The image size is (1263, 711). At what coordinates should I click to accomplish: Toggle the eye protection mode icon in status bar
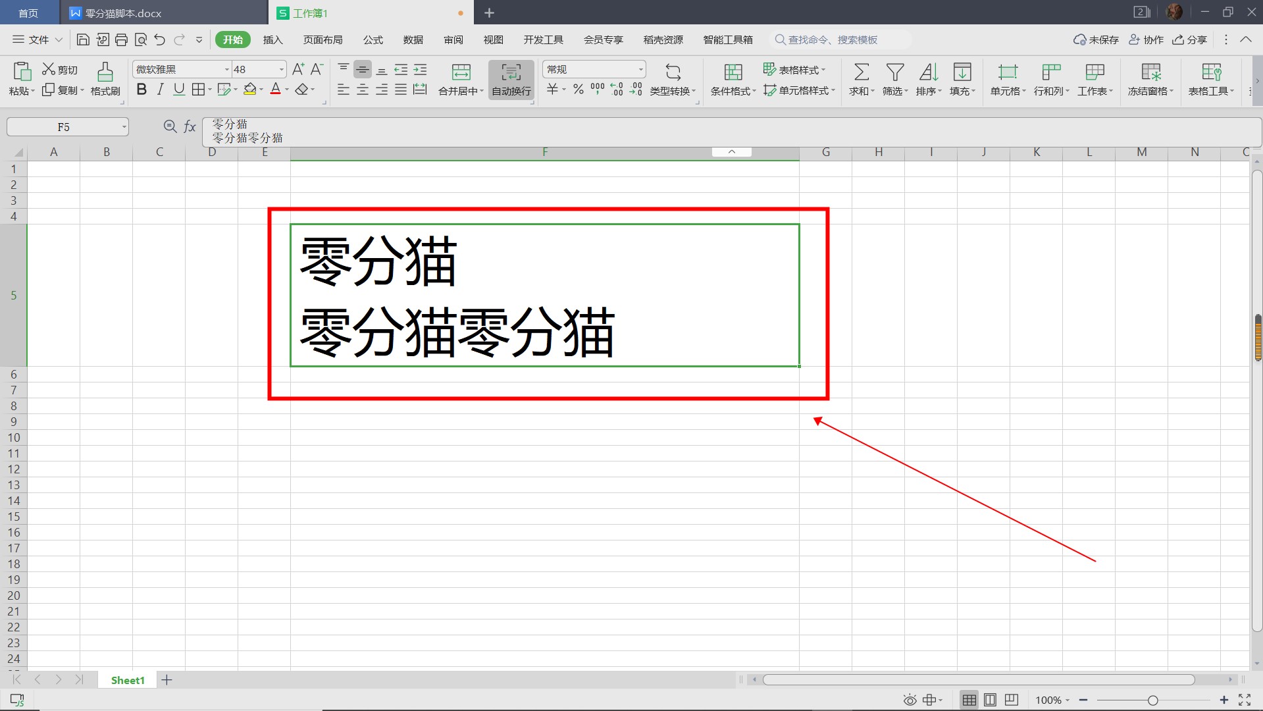click(x=910, y=700)
